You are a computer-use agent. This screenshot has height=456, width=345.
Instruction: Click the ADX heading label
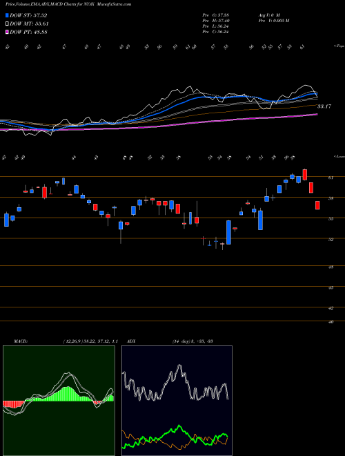(132, 341)
